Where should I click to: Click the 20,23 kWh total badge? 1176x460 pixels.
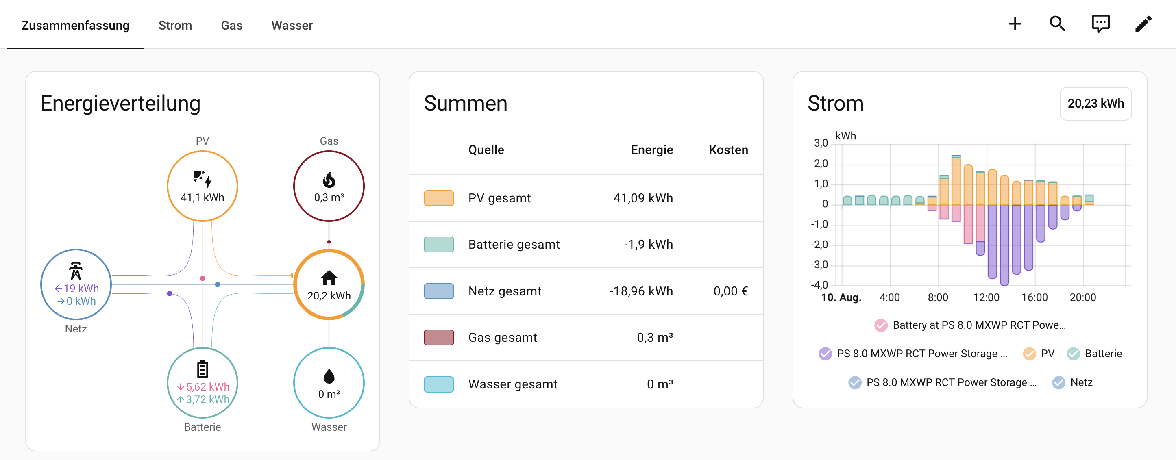1095,104
